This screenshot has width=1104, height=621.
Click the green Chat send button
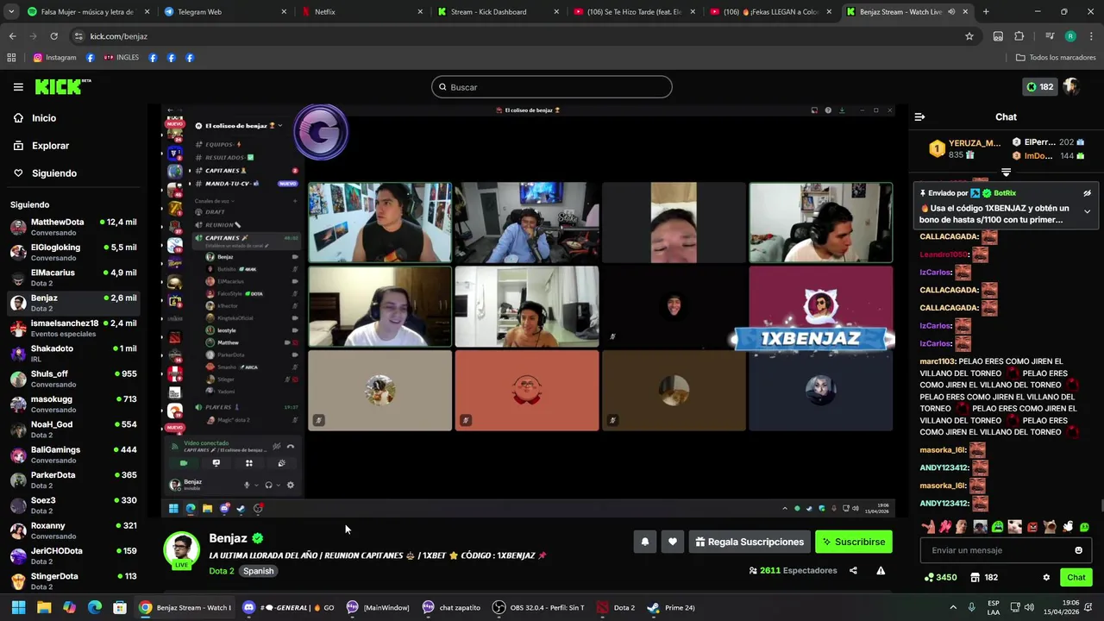click(1076, 577)
